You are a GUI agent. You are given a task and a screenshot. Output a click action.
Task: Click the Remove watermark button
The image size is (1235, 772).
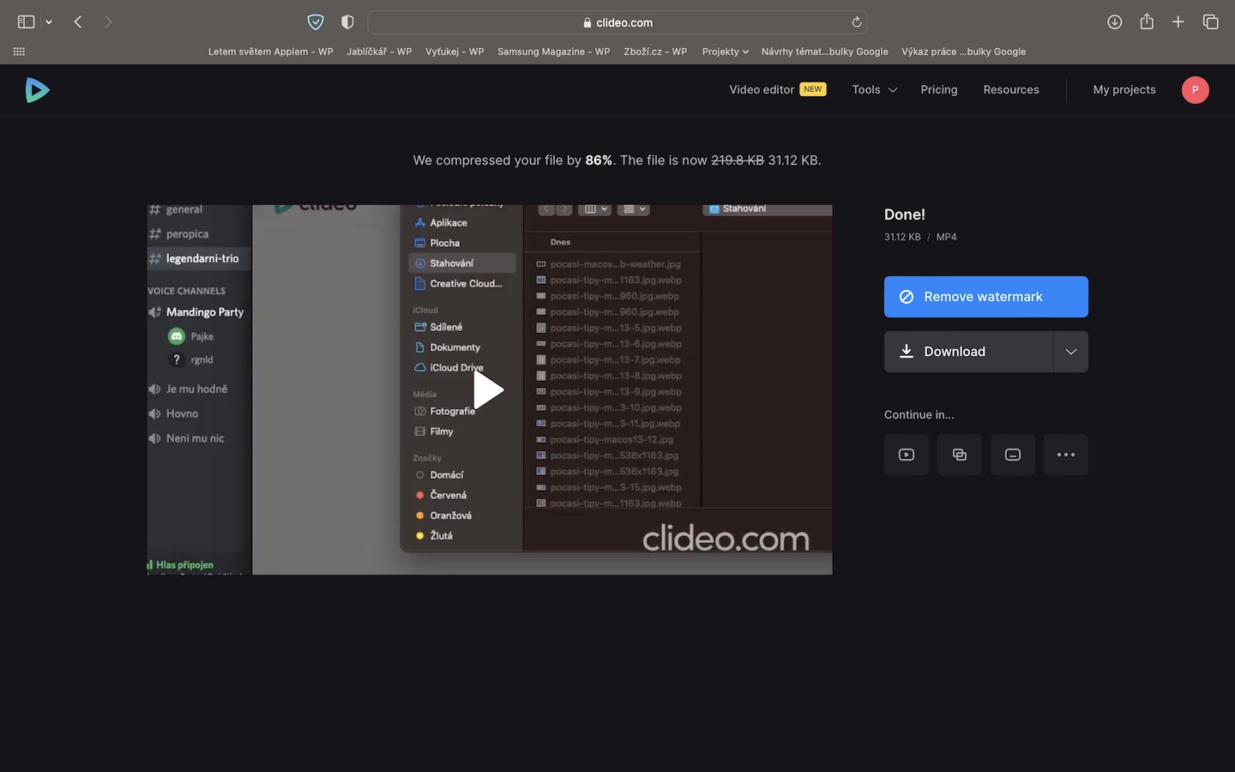pyautogui.click(x=986, y=297)
